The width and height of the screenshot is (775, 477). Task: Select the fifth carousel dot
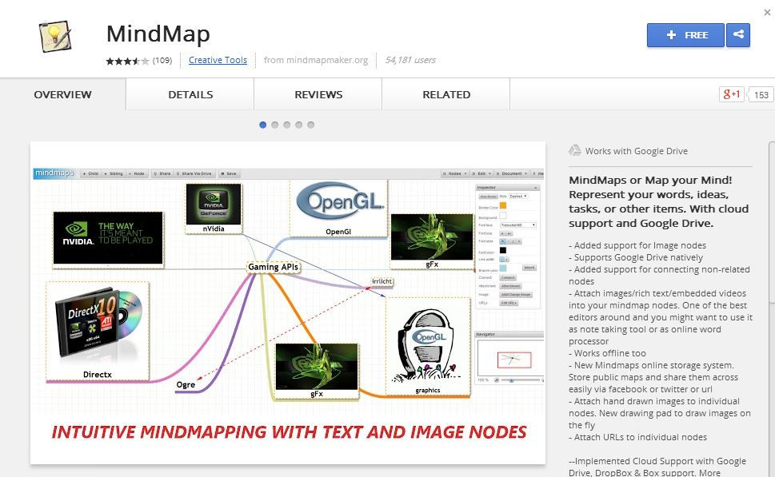pos(310,125)
